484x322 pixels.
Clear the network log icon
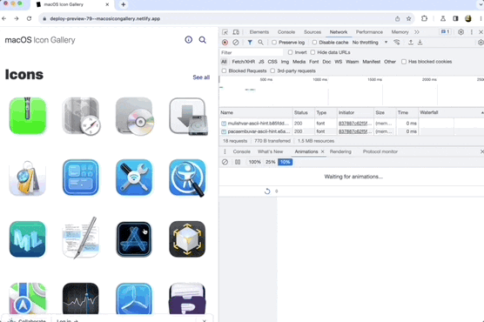click(236, 43)
